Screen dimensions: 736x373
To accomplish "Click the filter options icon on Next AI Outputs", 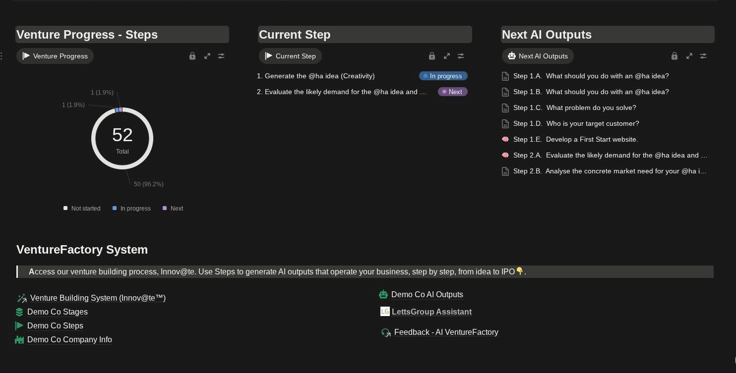I will coord(703,56).
